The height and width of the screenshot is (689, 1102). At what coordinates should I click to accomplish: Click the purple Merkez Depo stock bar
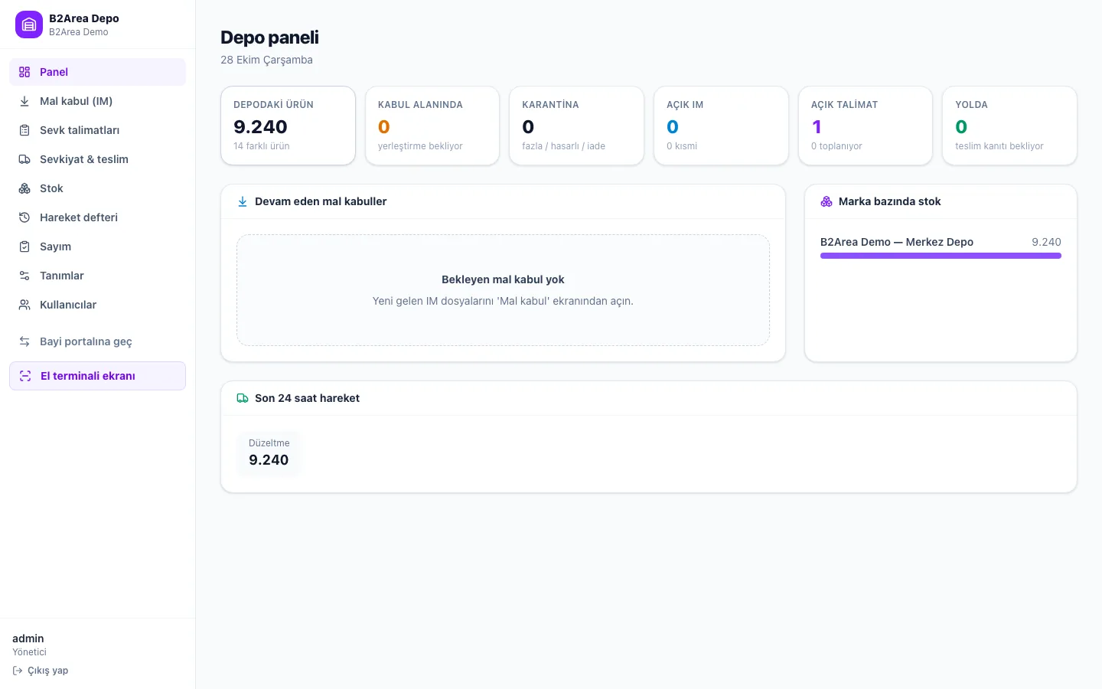941,256
